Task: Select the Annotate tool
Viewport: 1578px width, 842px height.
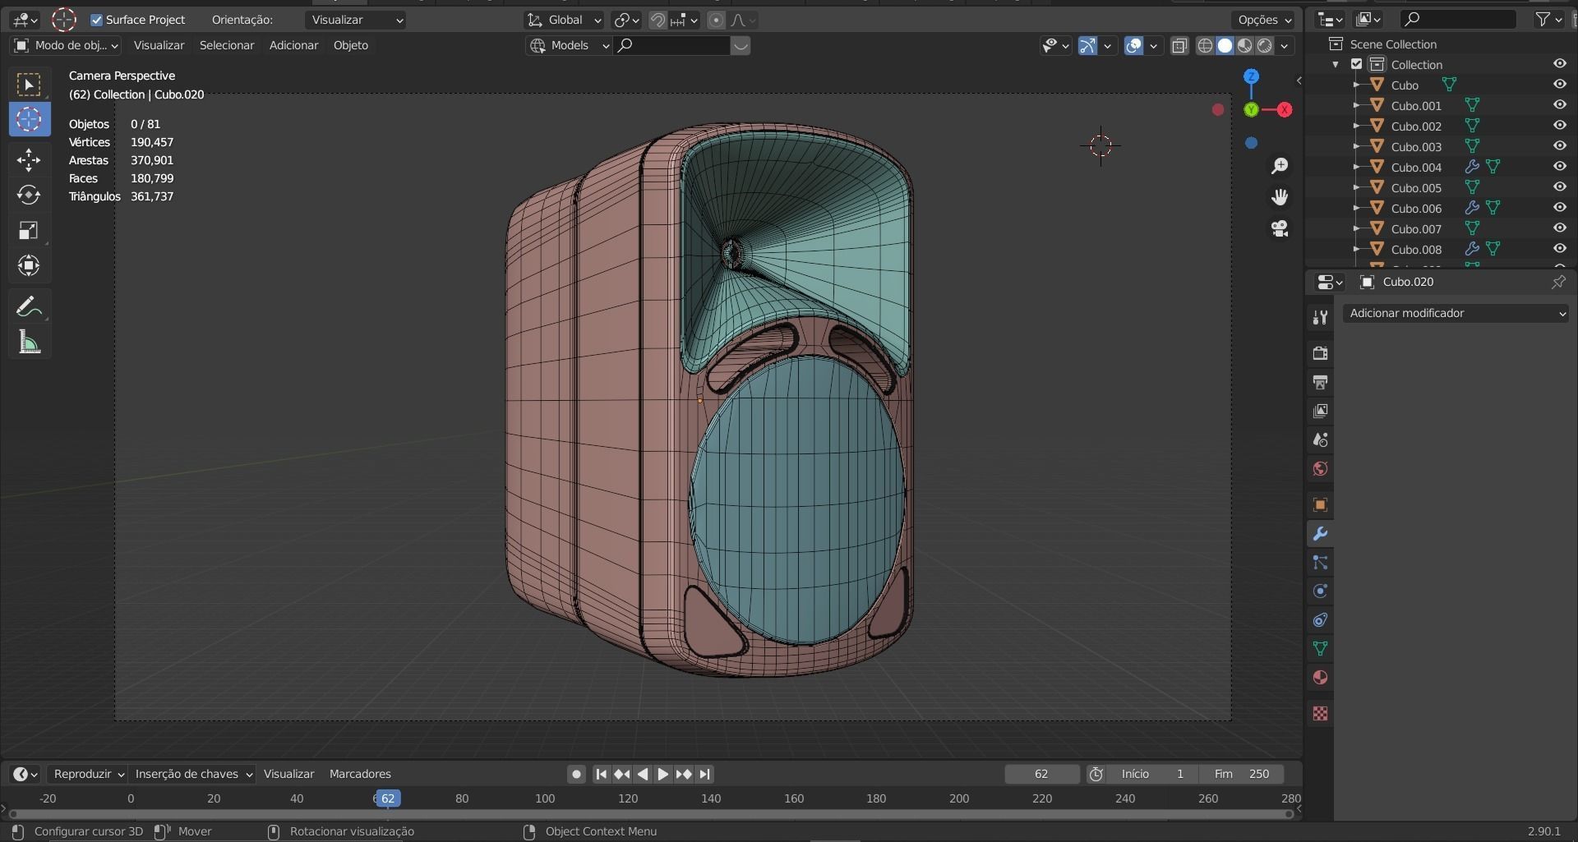Action: click(x=29, y=307)
